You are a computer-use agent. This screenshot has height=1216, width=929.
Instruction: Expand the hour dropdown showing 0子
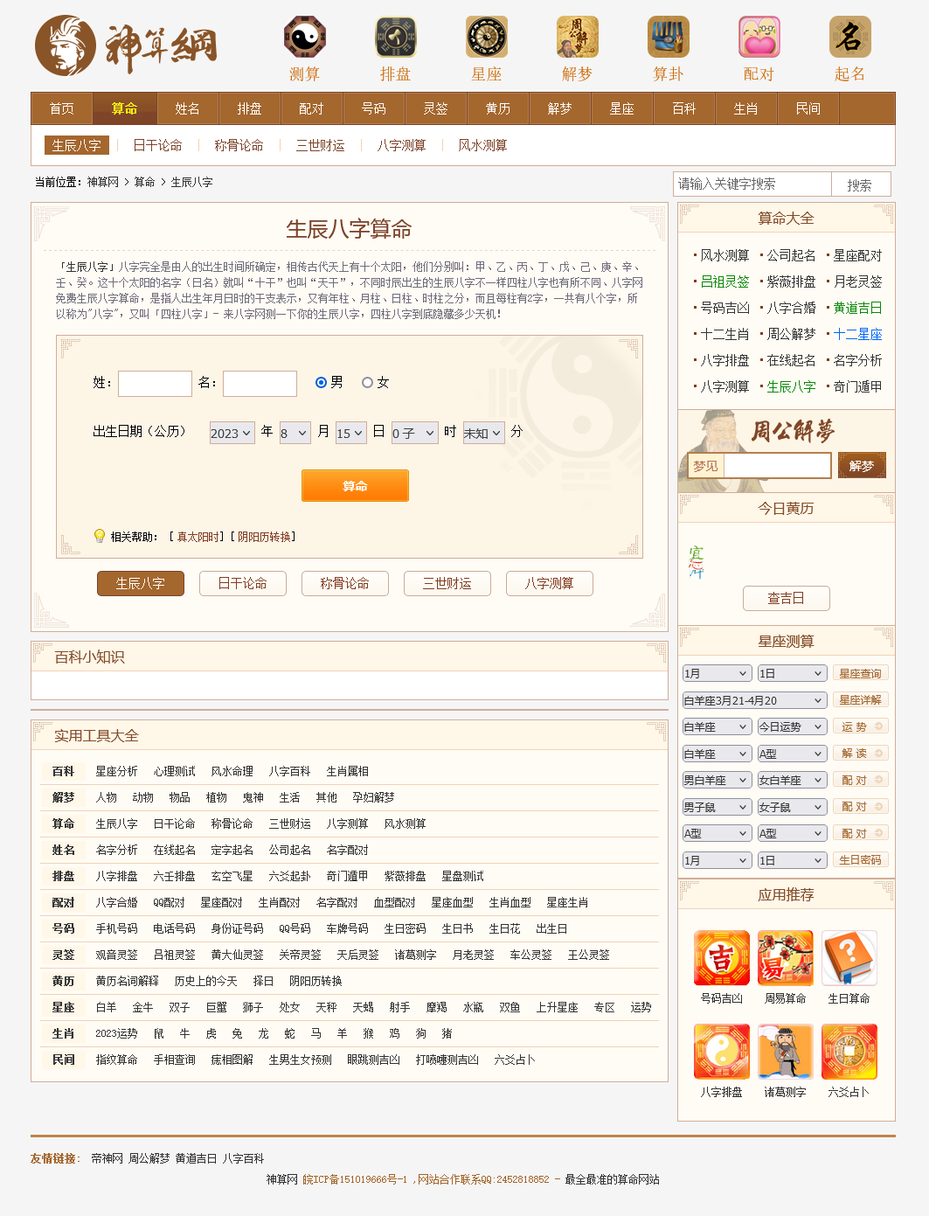[x=414, y=432]
